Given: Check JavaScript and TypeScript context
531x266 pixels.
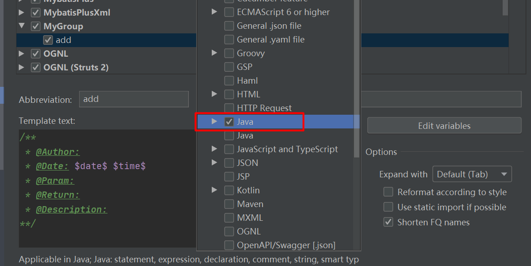Looking at the screenshot, I should [229, 149].
